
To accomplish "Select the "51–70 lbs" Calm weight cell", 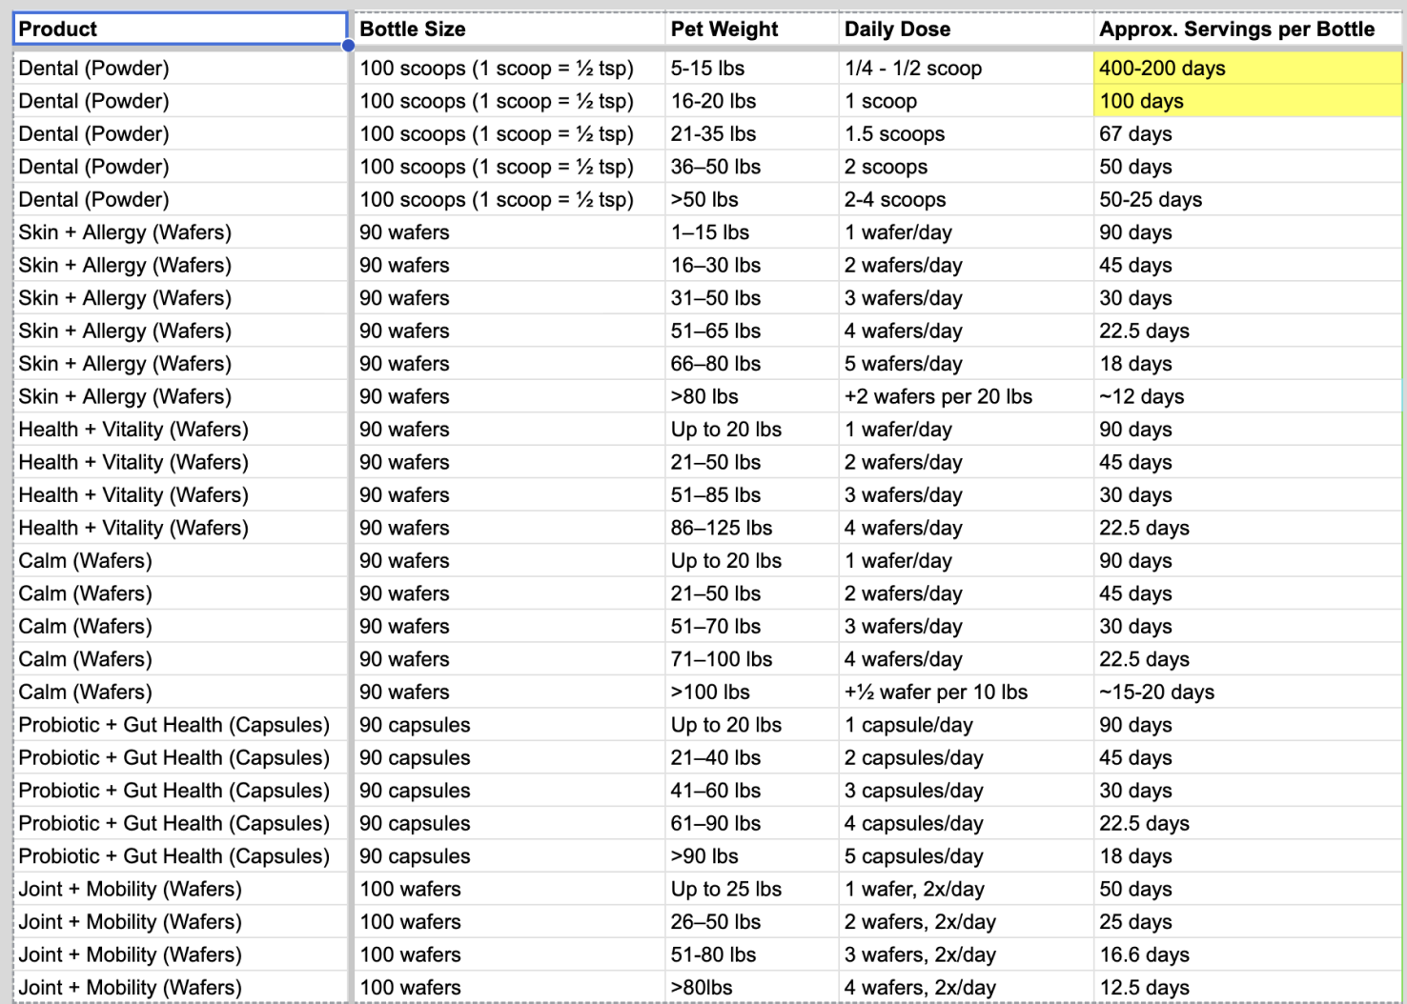I will (752, 627).
